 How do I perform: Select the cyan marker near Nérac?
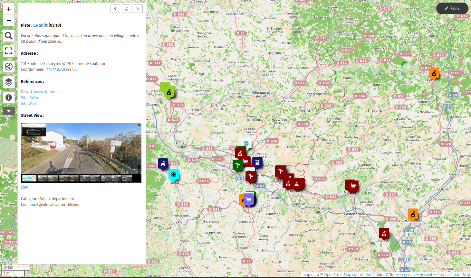point(174,175)
